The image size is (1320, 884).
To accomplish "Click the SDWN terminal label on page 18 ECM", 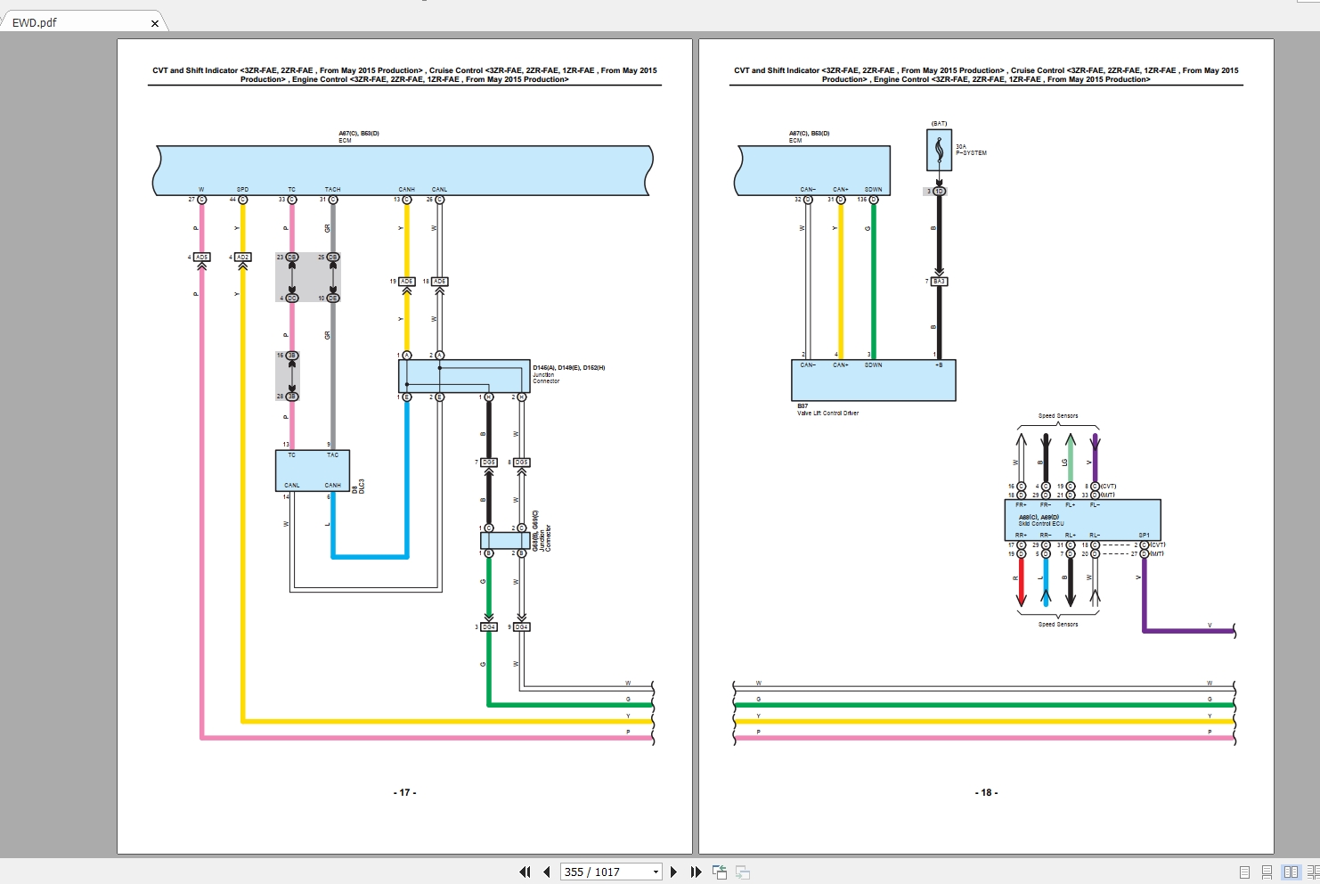I will [873, 190].
